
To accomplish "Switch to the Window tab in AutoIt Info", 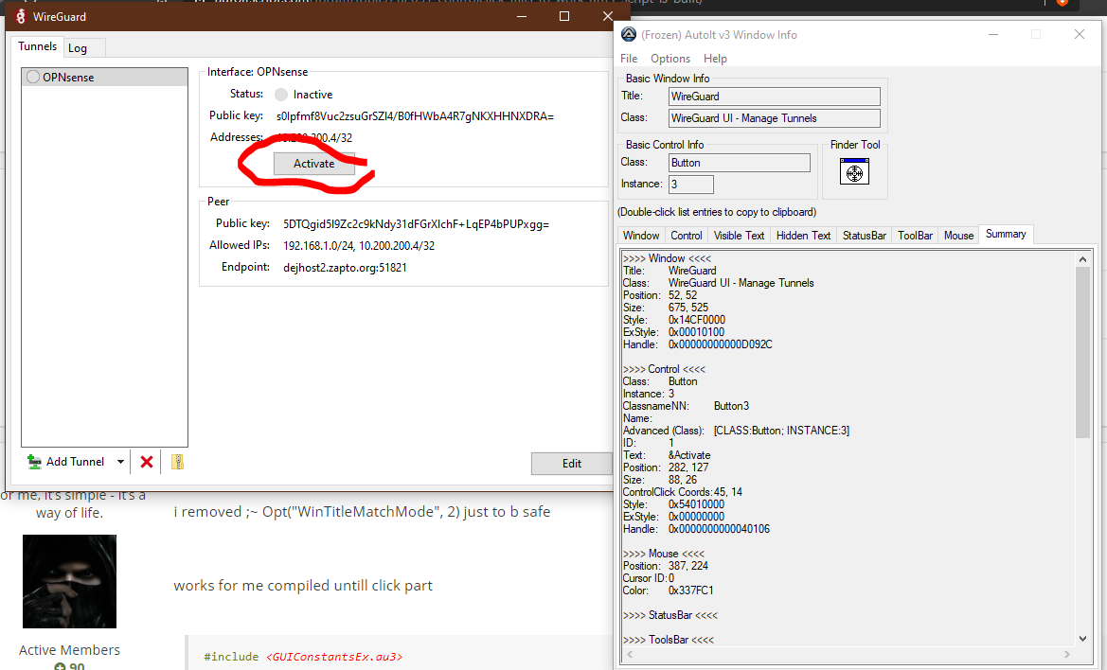I will [641, 236].
